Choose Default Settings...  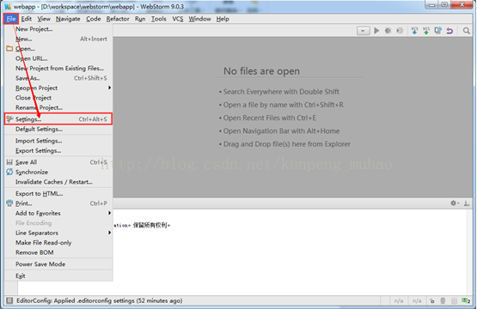coord(58,129)
